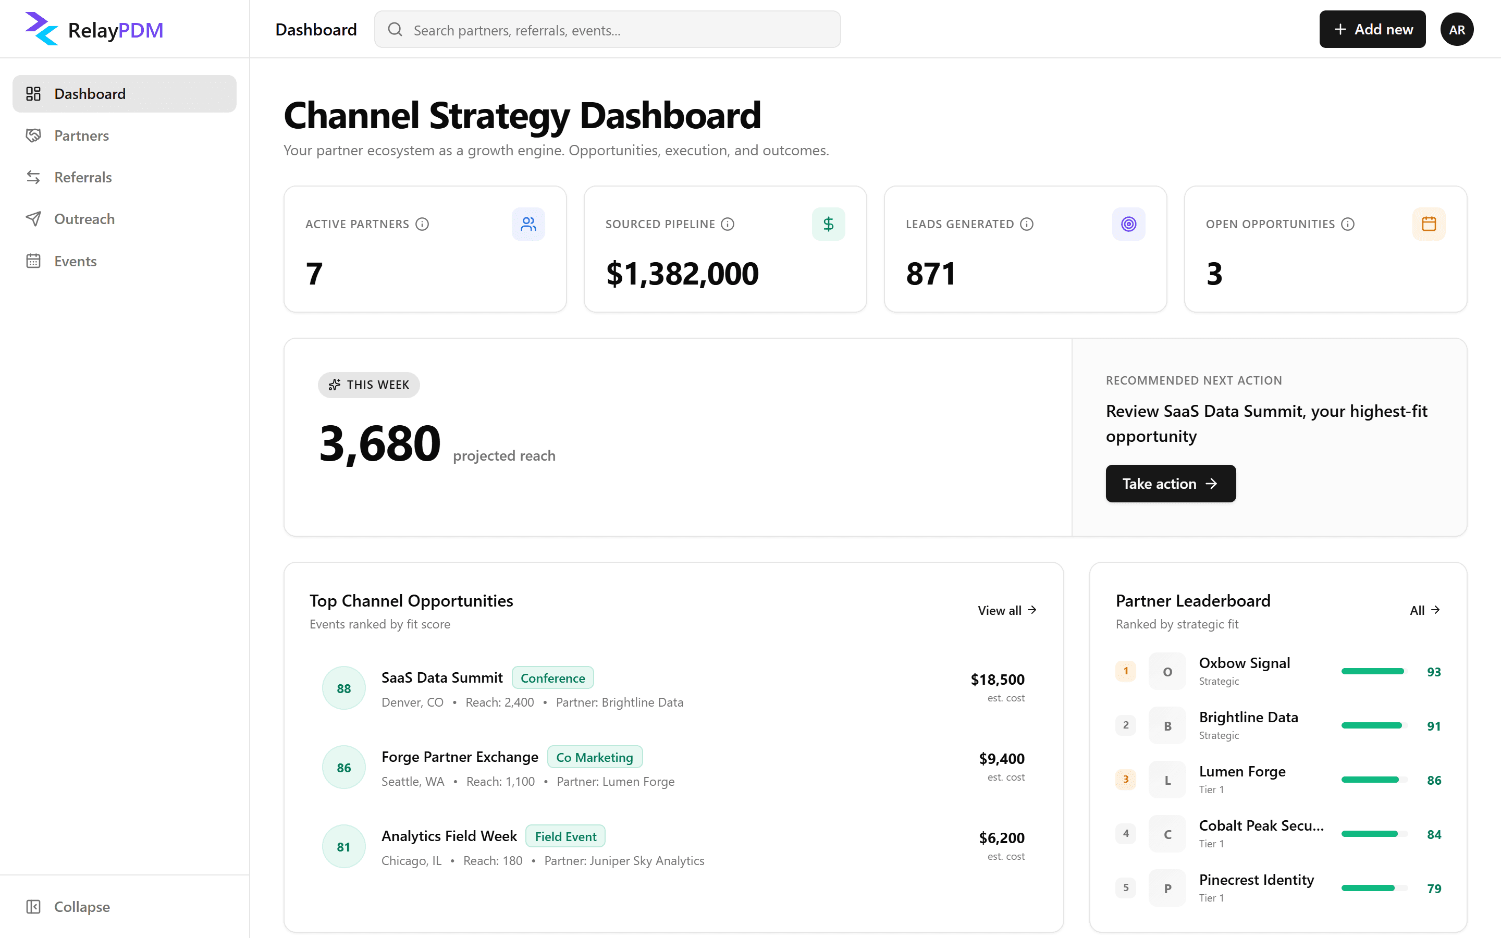
Task: Open the Dashboard sidebar item
Action: [124, 94]
